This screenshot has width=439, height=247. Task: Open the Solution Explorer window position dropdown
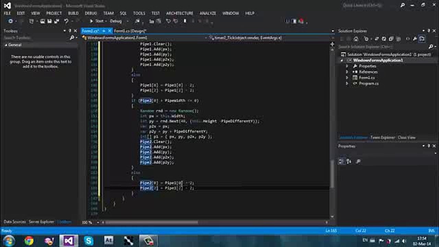[424, 31]
